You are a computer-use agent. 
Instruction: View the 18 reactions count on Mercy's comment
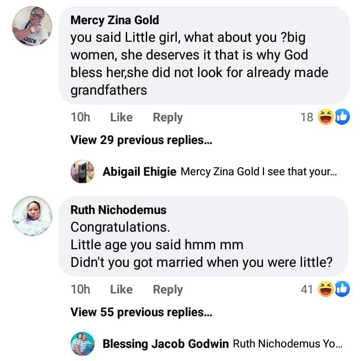coord(307,118)
